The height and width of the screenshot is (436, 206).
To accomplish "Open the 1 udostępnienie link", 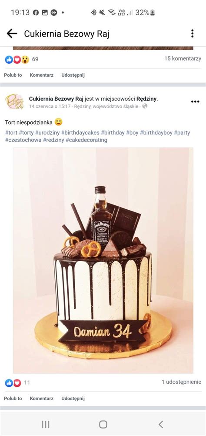I will [181, 382].
